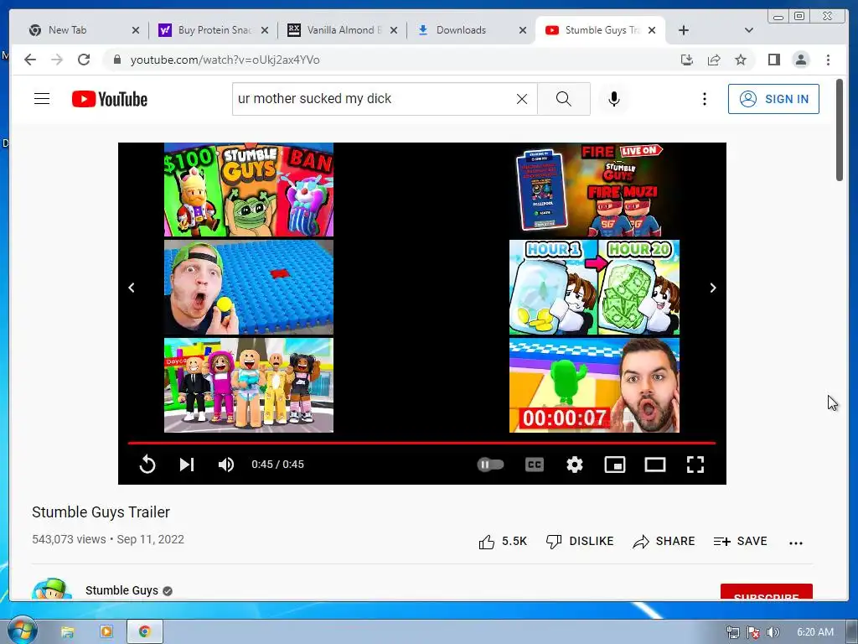This screenshot has height=644, width=858.
Task: Open the blue floor surprised man thumbnail
Action: point(249,287)
